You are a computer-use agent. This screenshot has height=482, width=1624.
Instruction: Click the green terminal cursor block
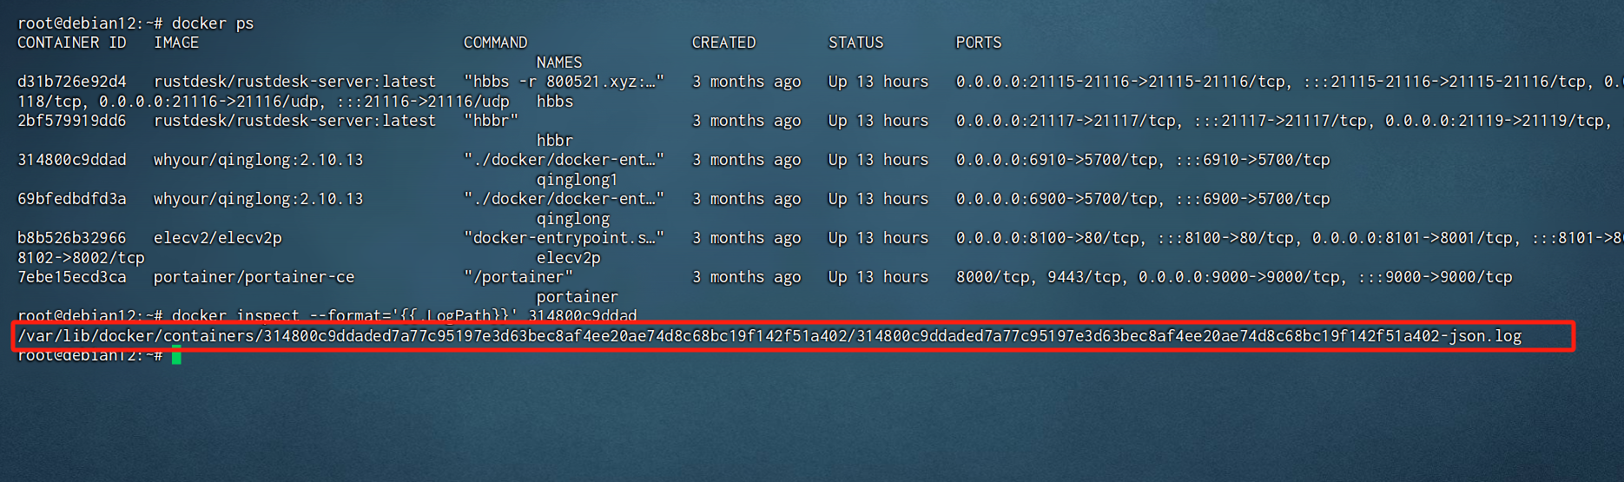[176, 354]
